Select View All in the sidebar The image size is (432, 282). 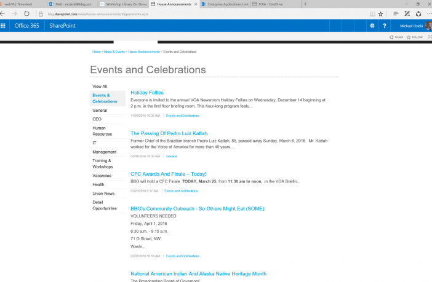(x=100, y=87)
